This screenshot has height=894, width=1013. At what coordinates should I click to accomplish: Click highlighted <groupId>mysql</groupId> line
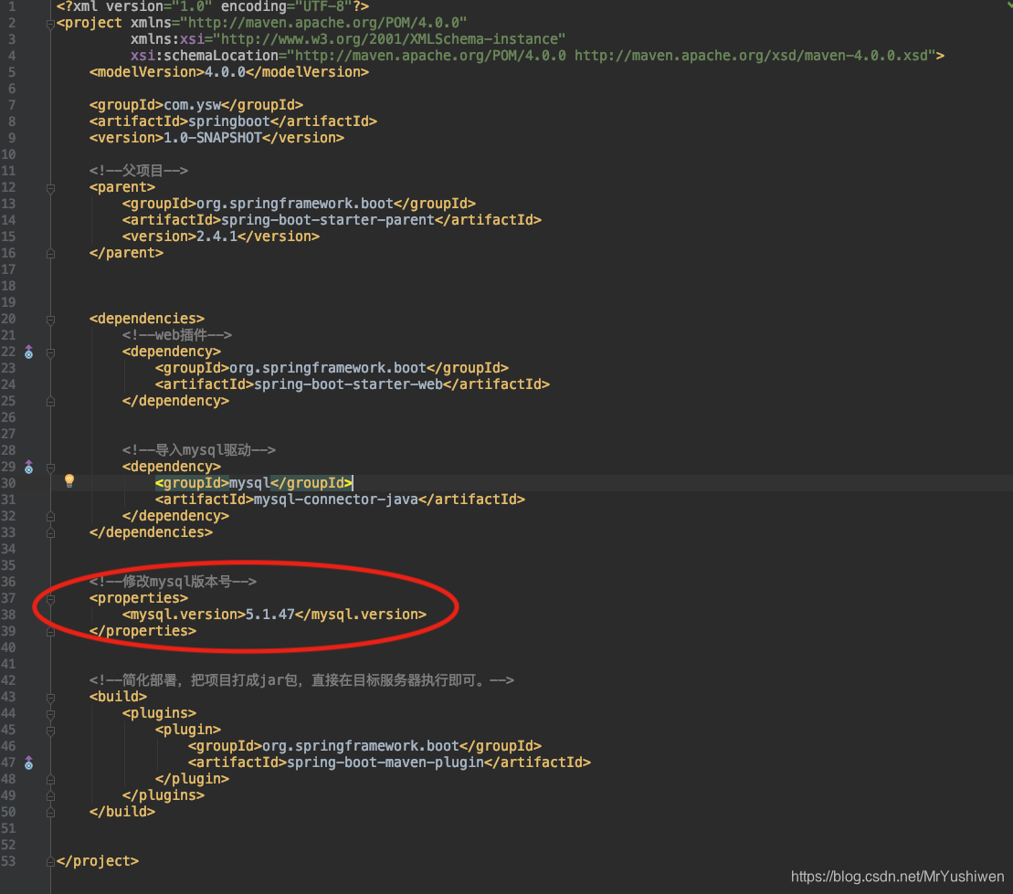pos(254,483)
